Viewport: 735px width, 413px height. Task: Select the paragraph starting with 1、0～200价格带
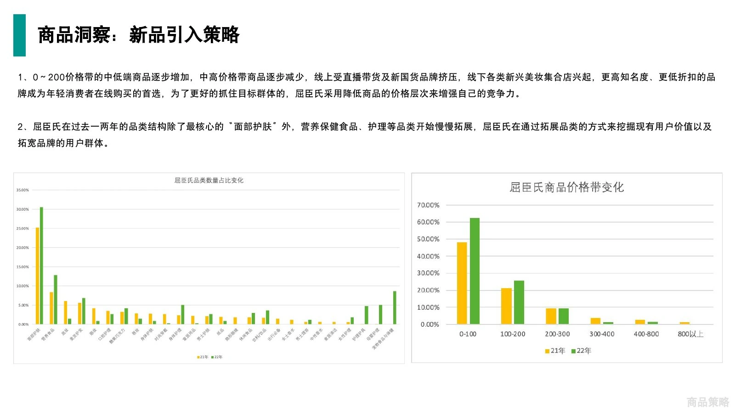pos(367,85)
